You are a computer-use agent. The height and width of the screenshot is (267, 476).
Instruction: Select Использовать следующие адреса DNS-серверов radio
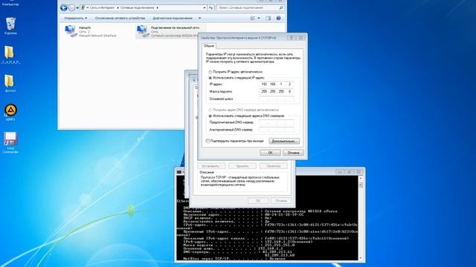pos(210,116)
